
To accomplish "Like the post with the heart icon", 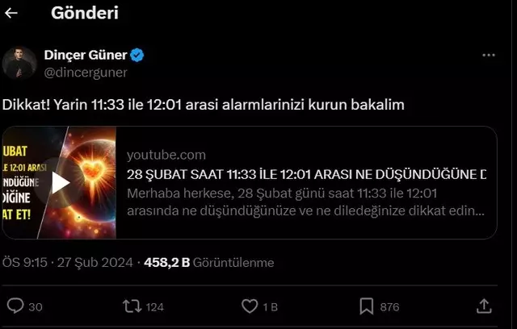I will [x=250, y=306].
